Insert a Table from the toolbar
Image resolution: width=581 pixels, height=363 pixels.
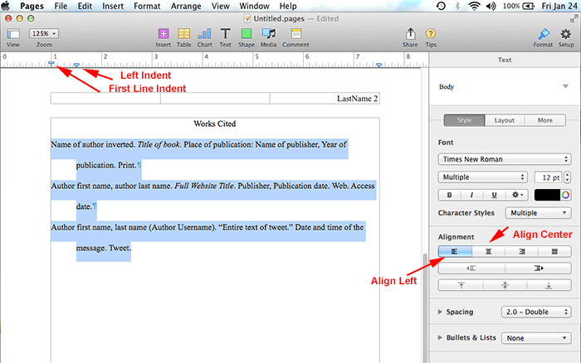coord(184,34)
